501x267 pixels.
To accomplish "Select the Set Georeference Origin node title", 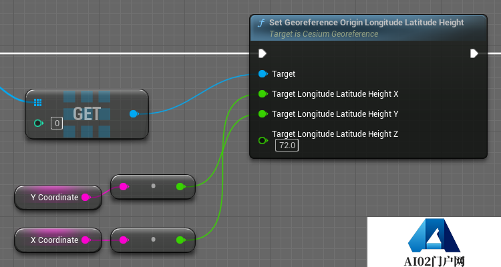I will pyautogui.click(x=366, y=23).
